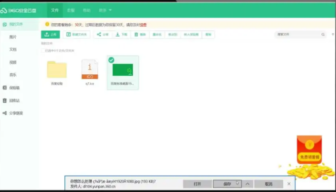The height and width of the screenshot is (192, 336).
Task: Click the green 上传 upload button
Action: (50, 34)
